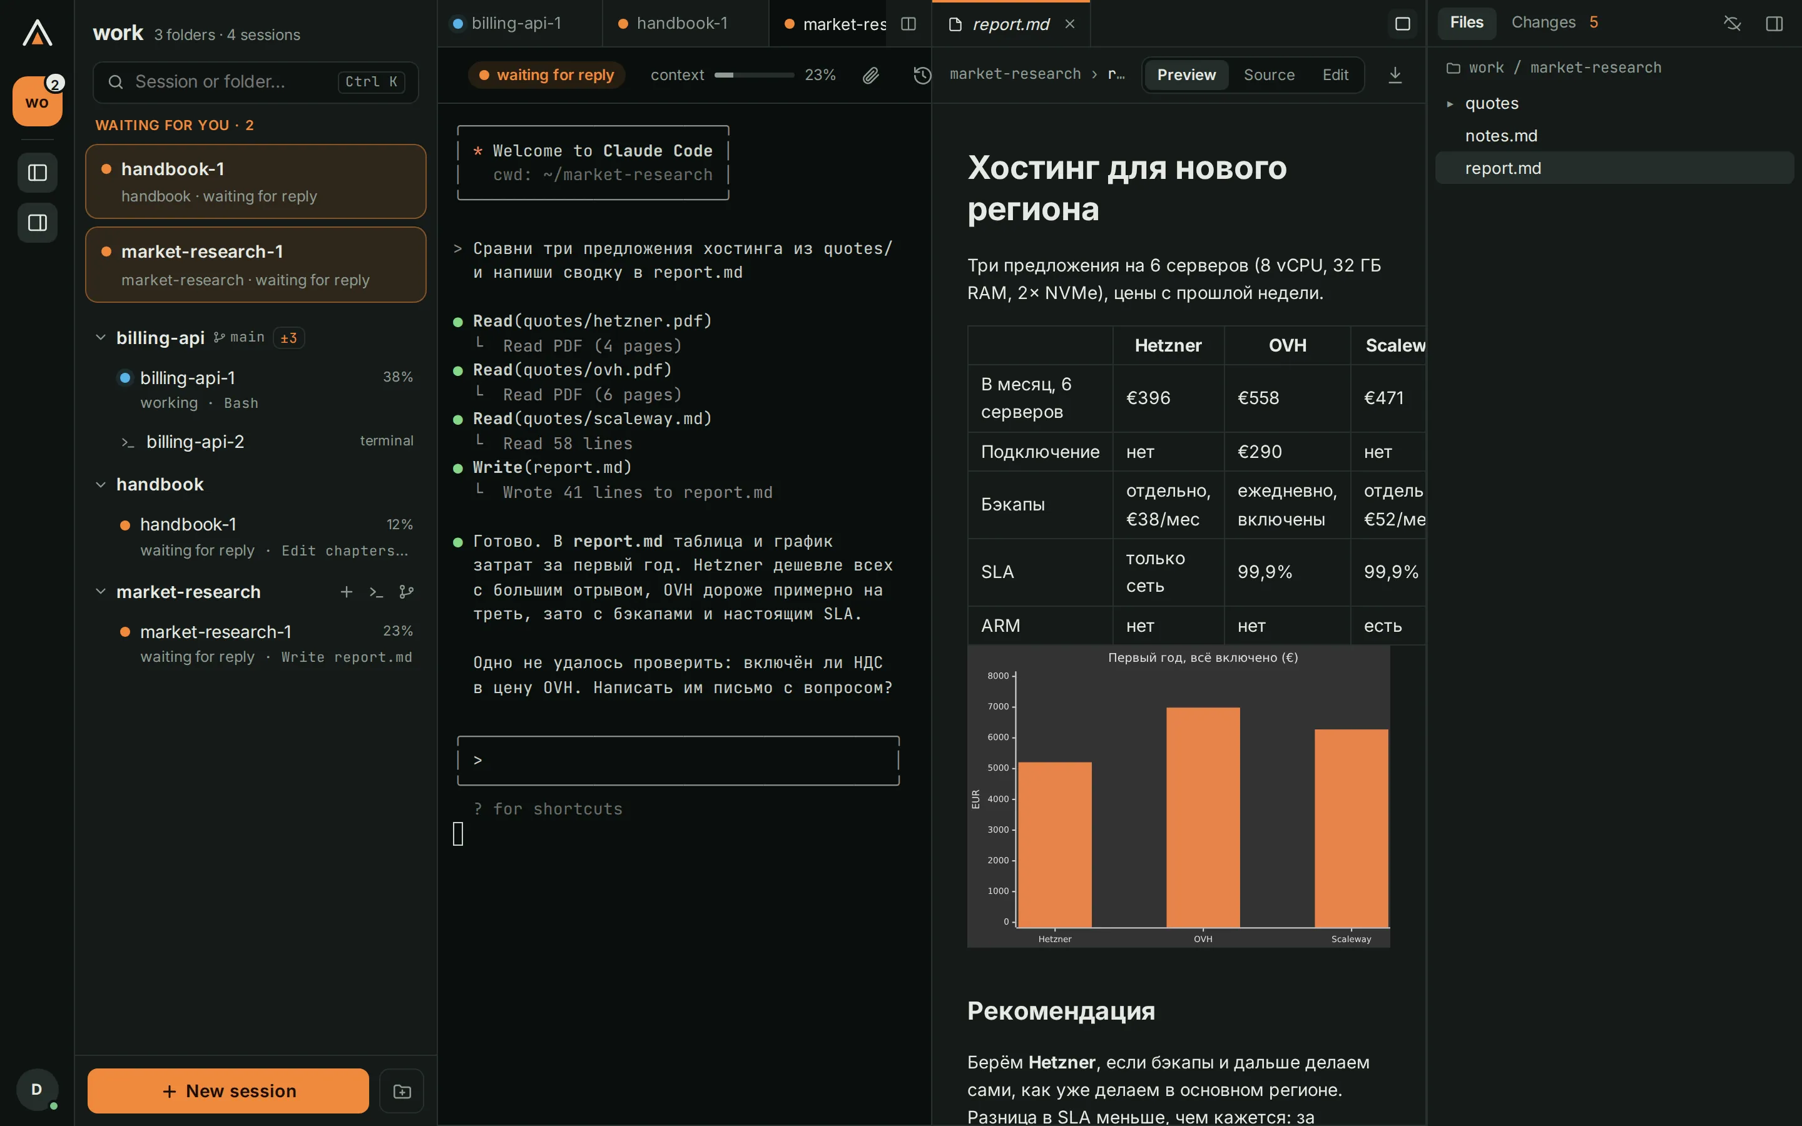Click the prompt input box
The image size is (1802, 1126).
click(678, 760)
